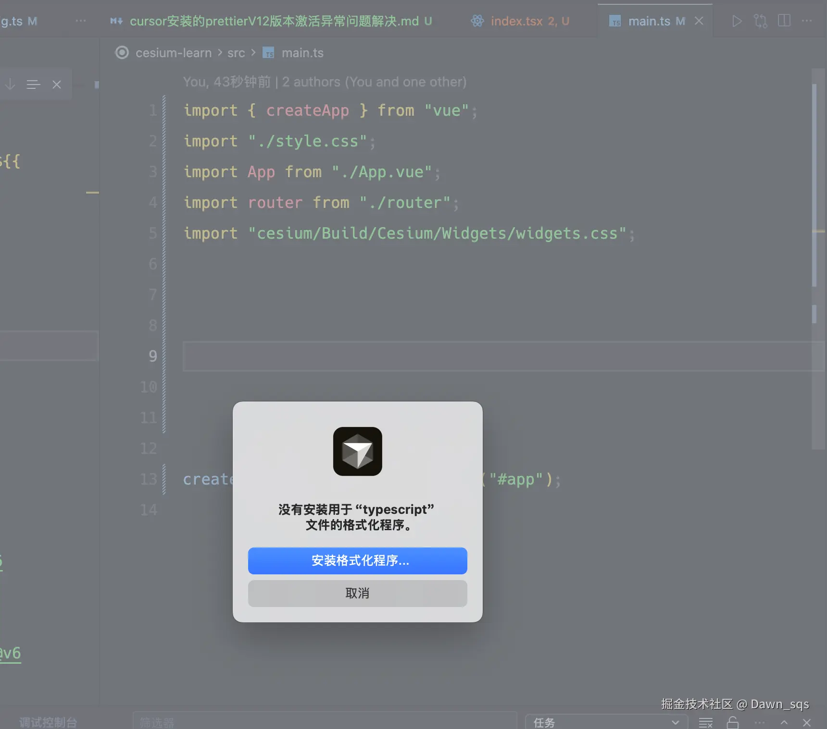Click line number 9 in the gutter

tap(153, 356)
